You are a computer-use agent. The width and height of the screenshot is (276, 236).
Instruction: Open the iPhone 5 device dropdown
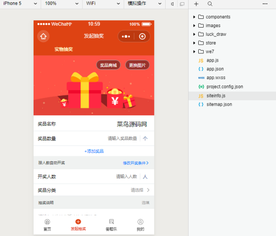20,4
